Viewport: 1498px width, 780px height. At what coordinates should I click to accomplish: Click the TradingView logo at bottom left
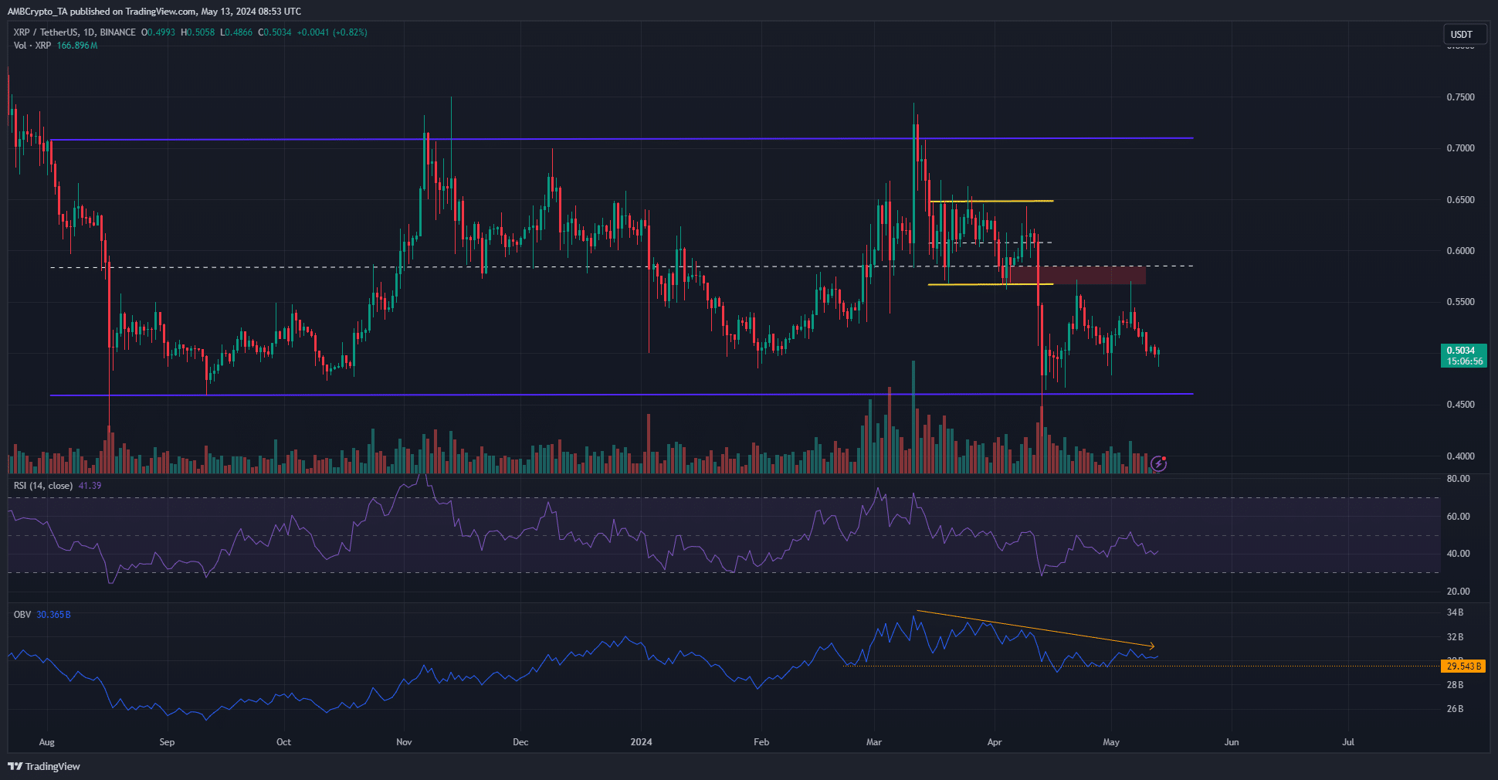[x=44, y=766]
